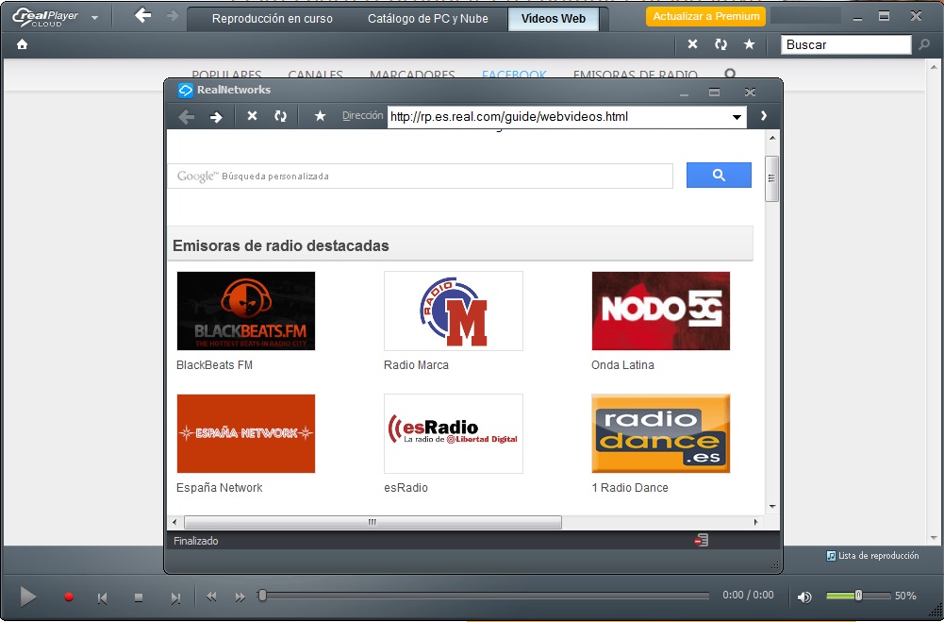Go forward using the main RealPlayer forward arrow
This screenshot has height=622, width=944.
tap(173, 16)
